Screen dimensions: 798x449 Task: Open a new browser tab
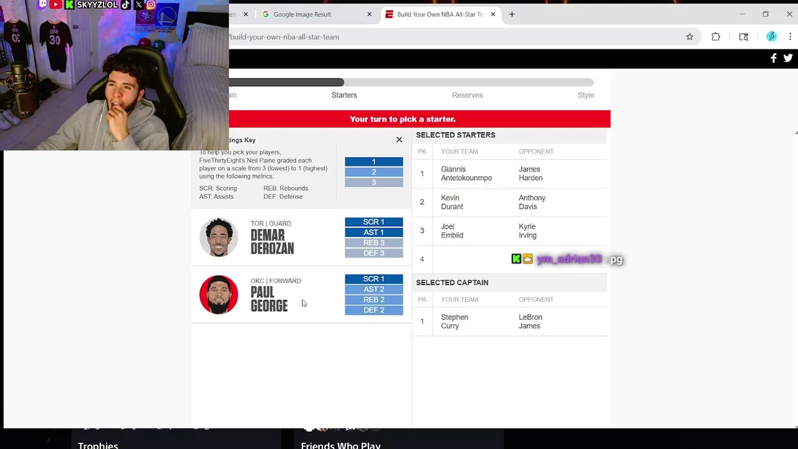512,14
